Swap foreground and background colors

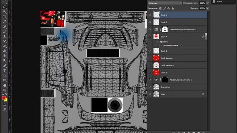point(6,94)
